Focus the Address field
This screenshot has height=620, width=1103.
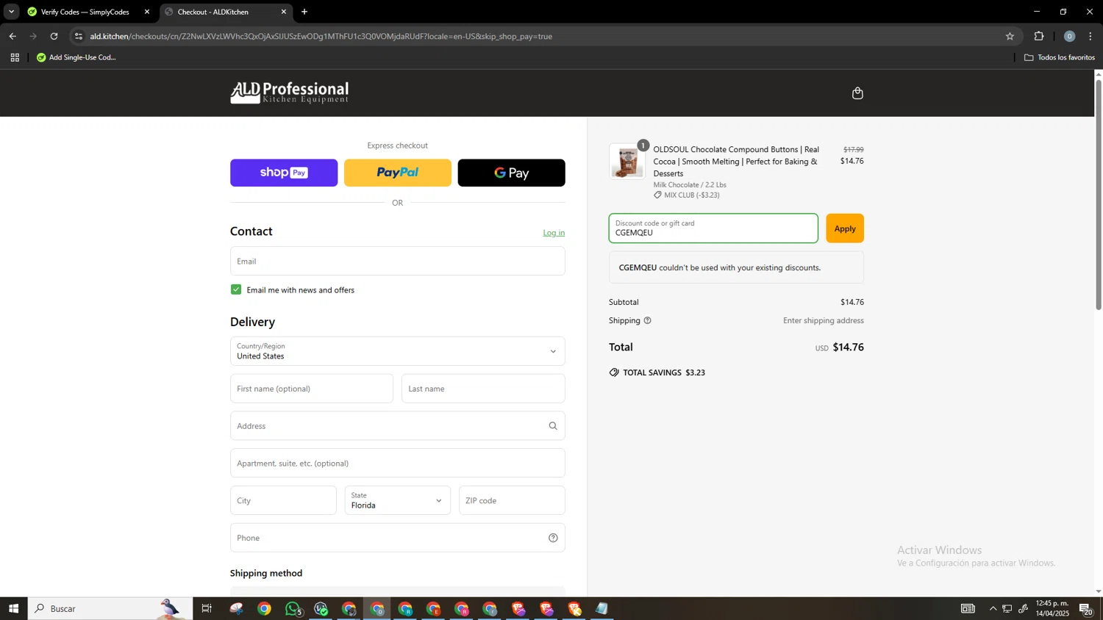[397, 426]
